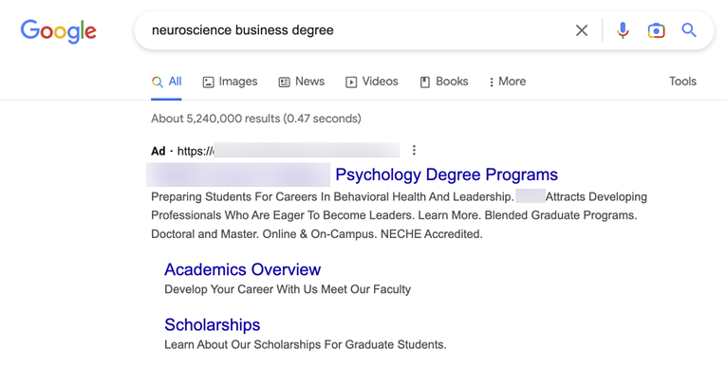Open Psychology Degree Programs ad link
This screenshot has height=368, width=727.
point(446,175)
